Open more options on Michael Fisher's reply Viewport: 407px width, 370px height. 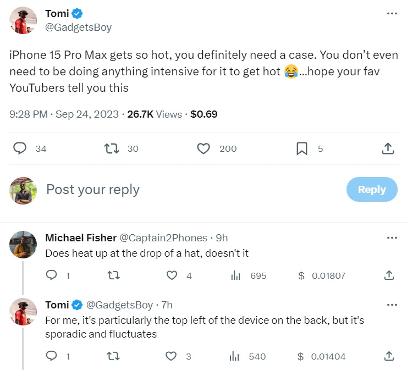pos(392,238)
